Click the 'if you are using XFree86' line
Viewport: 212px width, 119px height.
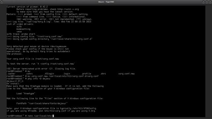[x=51, y=111]
